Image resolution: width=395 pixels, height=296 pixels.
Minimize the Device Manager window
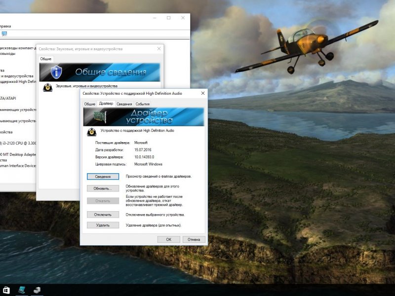click(x=155, y=18)
